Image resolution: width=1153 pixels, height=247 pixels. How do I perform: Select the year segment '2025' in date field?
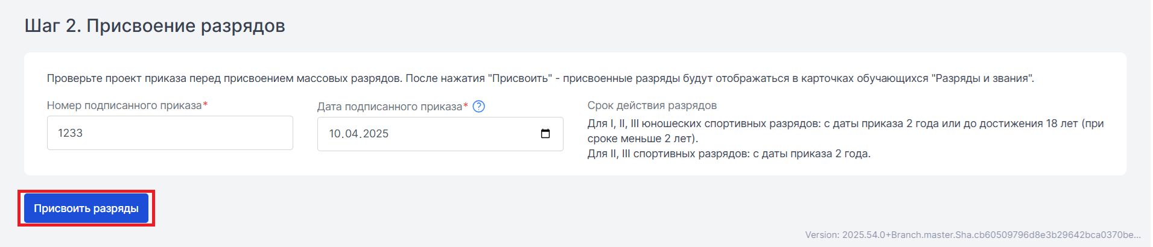click(375, 134)
